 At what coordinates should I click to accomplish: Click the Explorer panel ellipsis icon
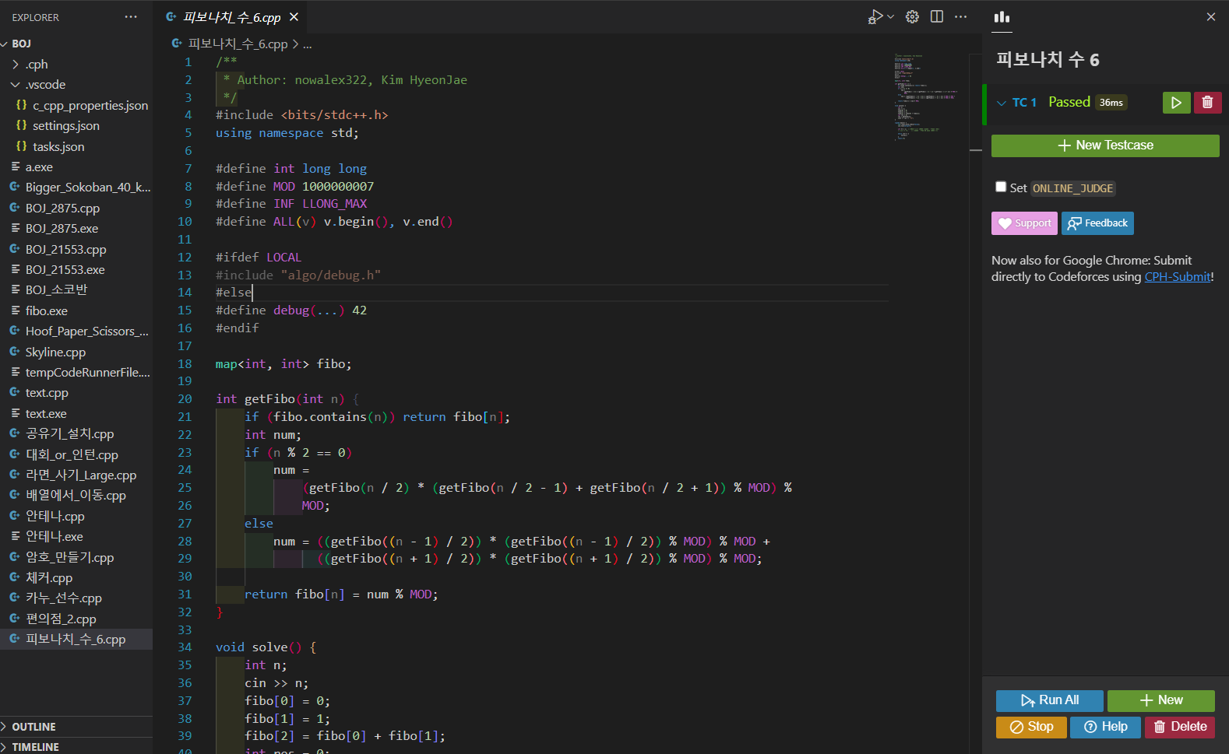[x=131, y=17]
